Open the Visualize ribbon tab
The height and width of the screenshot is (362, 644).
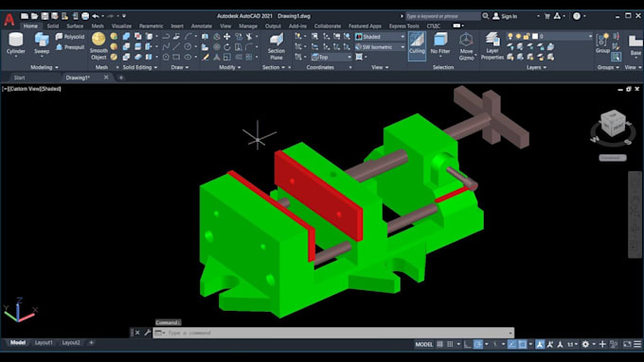point(121,26)
